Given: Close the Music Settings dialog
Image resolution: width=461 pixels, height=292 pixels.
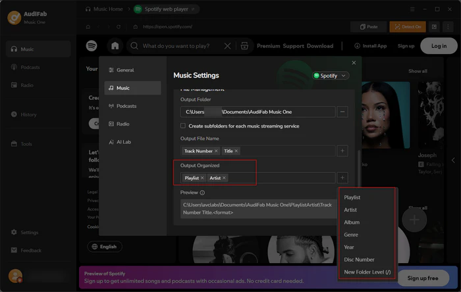Looking at the screenshot, I should tap(354, 62).
